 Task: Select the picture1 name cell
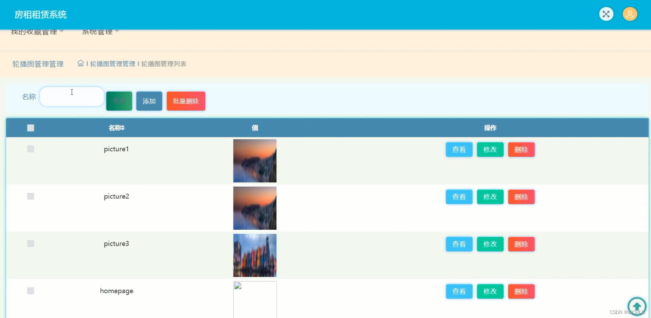117,149
